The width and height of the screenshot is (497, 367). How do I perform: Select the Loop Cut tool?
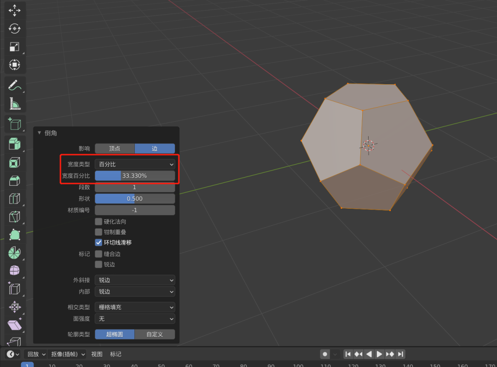tap(14, 199)
